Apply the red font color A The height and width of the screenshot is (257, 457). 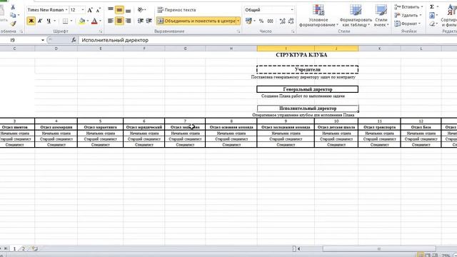pos(94,21)
